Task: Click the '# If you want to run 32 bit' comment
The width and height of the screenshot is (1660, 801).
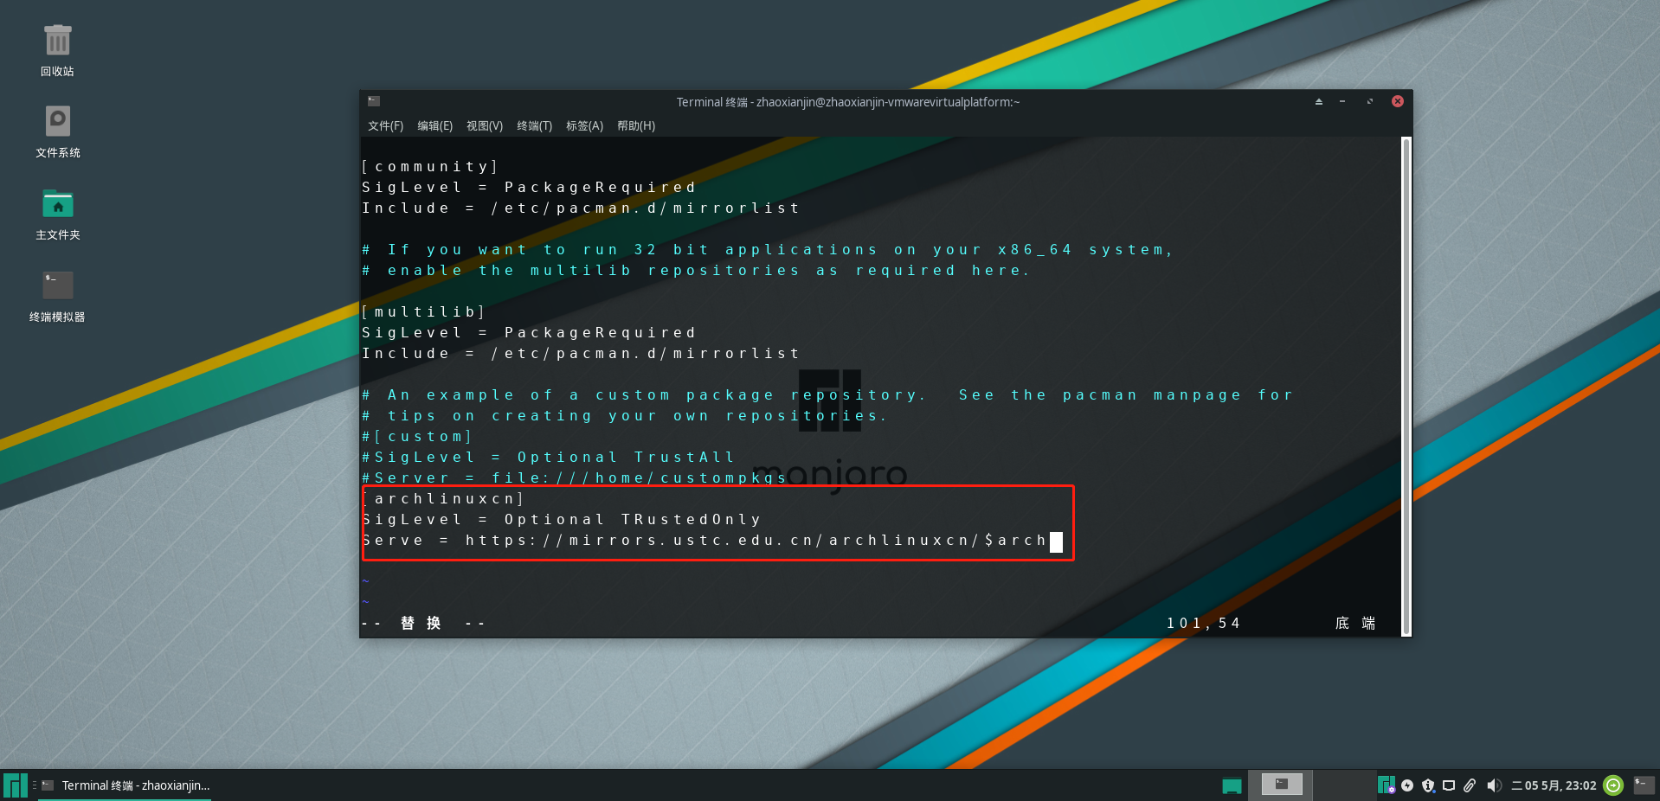Action: coord(767,249)
